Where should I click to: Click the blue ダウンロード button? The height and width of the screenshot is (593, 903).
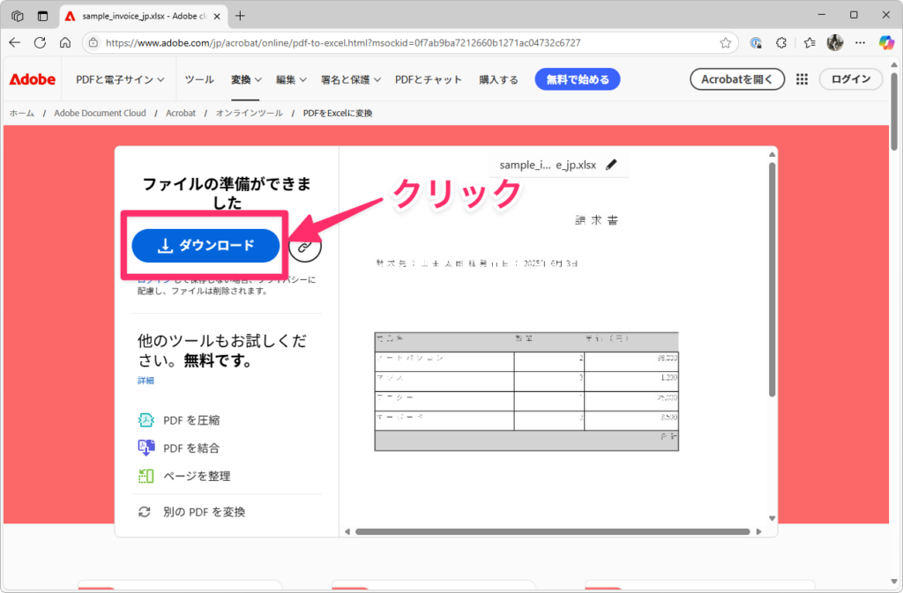[205, 246]
